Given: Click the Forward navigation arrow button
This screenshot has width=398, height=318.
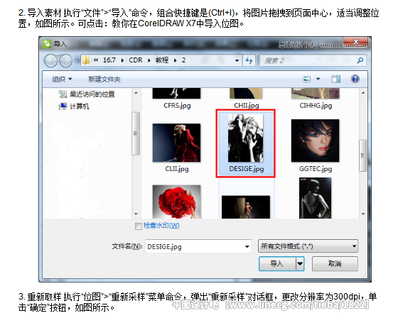Looking at the screenshot, I should [66, 61].
